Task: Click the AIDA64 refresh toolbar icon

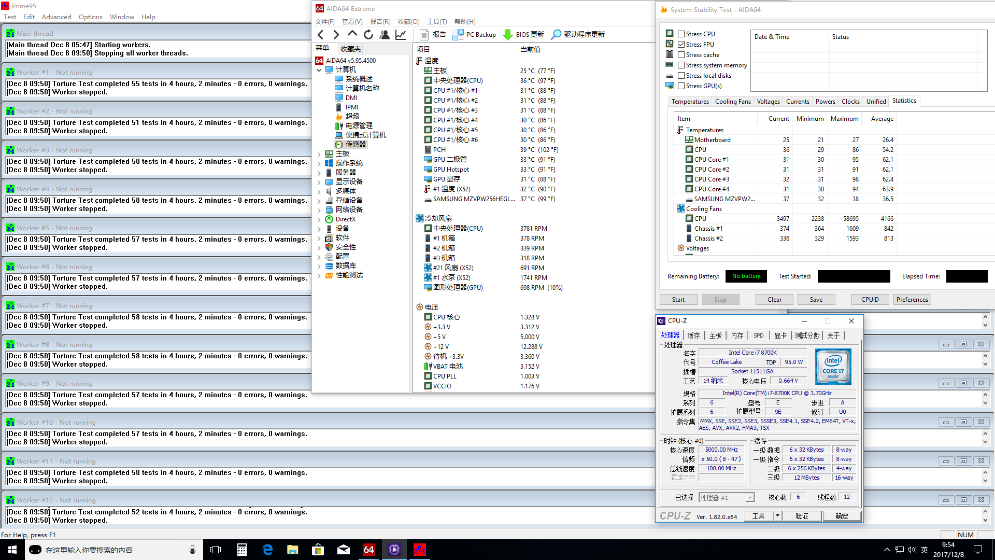Action: pyautogui.click(x=368, y=34)
